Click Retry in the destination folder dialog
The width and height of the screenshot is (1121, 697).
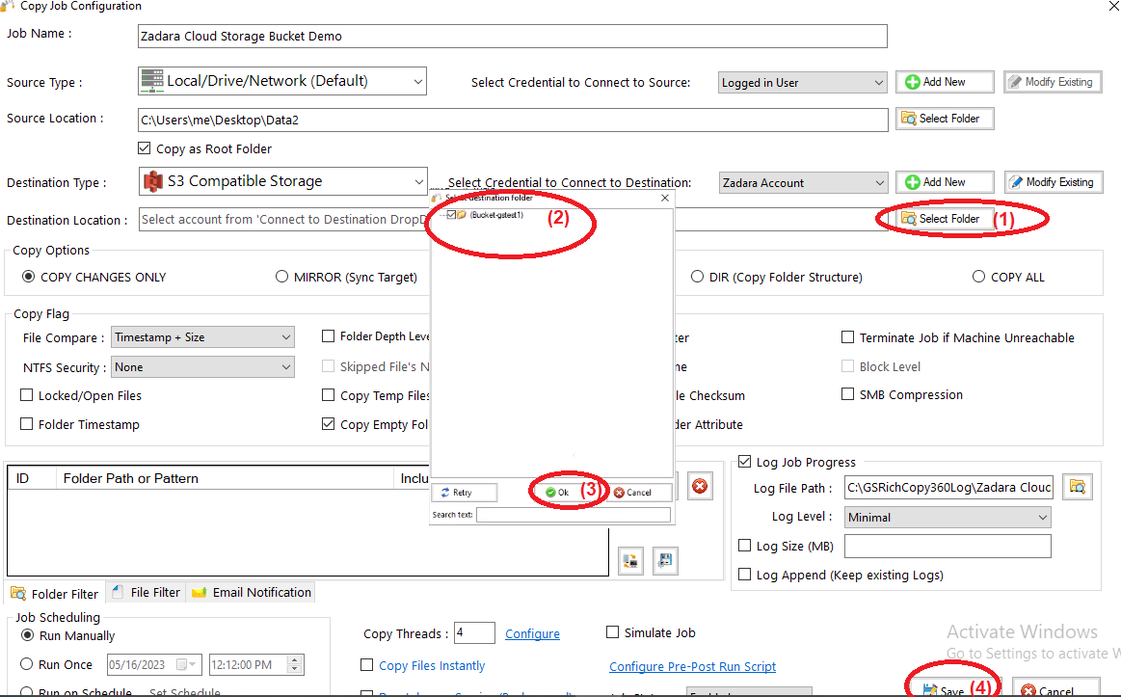[464, 493]
